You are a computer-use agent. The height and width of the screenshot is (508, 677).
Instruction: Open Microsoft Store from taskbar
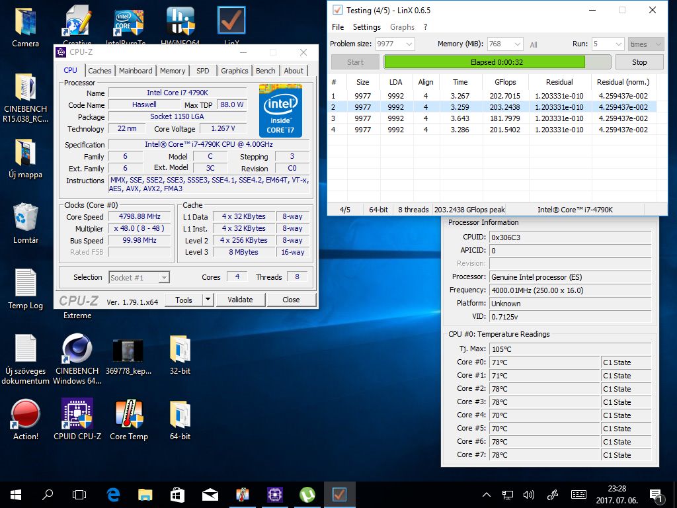point(177,495)
